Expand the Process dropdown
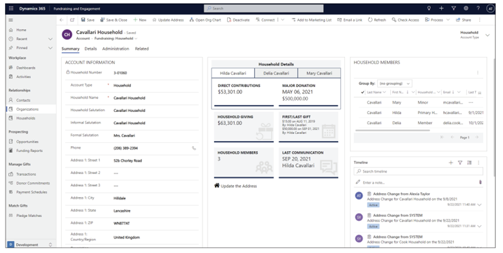Viewport: 503px width, 253px height. coord(448,20)
